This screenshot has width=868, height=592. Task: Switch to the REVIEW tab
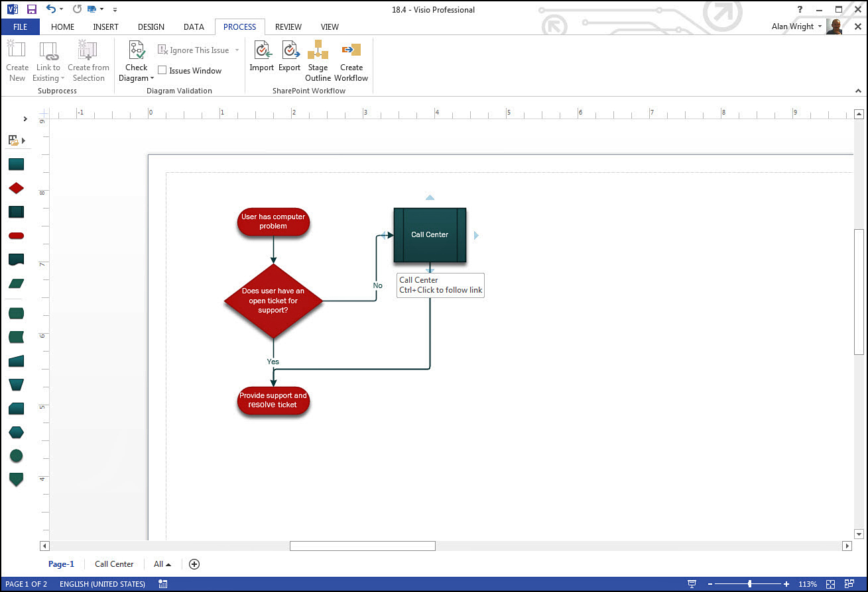point(288,26)
